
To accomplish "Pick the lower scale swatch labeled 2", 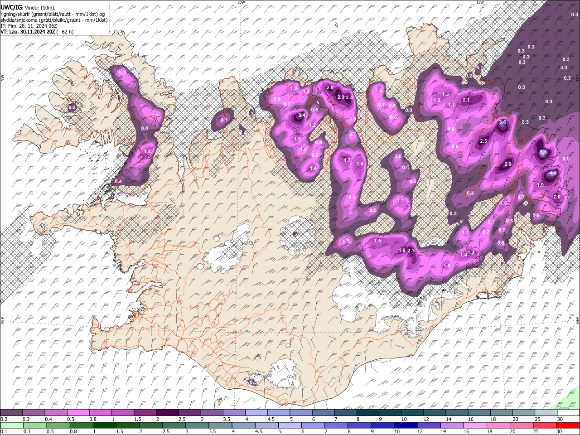I will pyautogui.click(x=151, y=425).
